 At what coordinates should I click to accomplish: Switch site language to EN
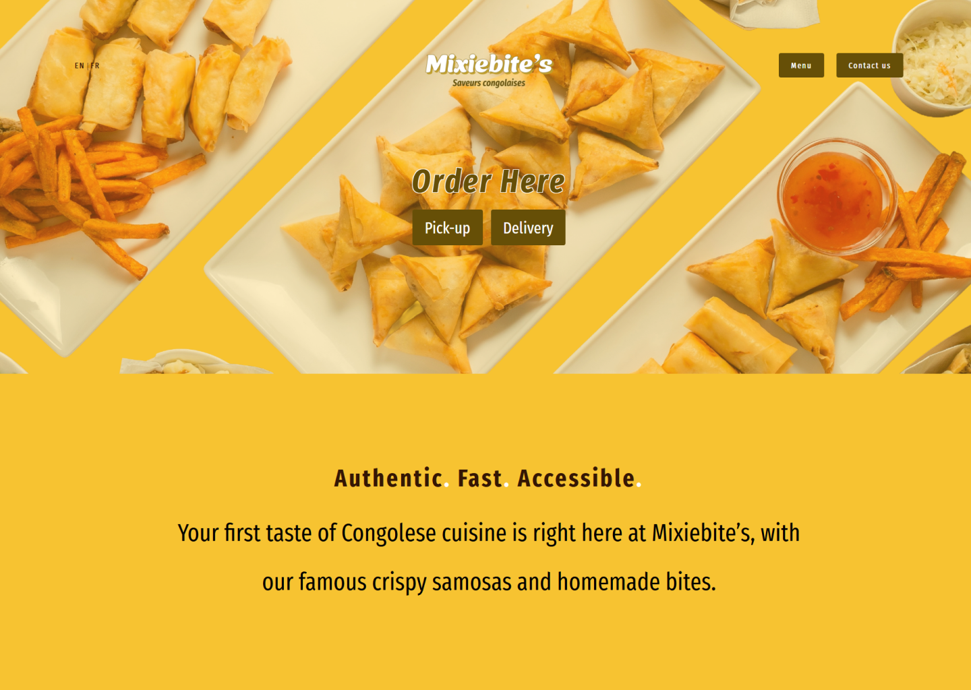(79, 66)
